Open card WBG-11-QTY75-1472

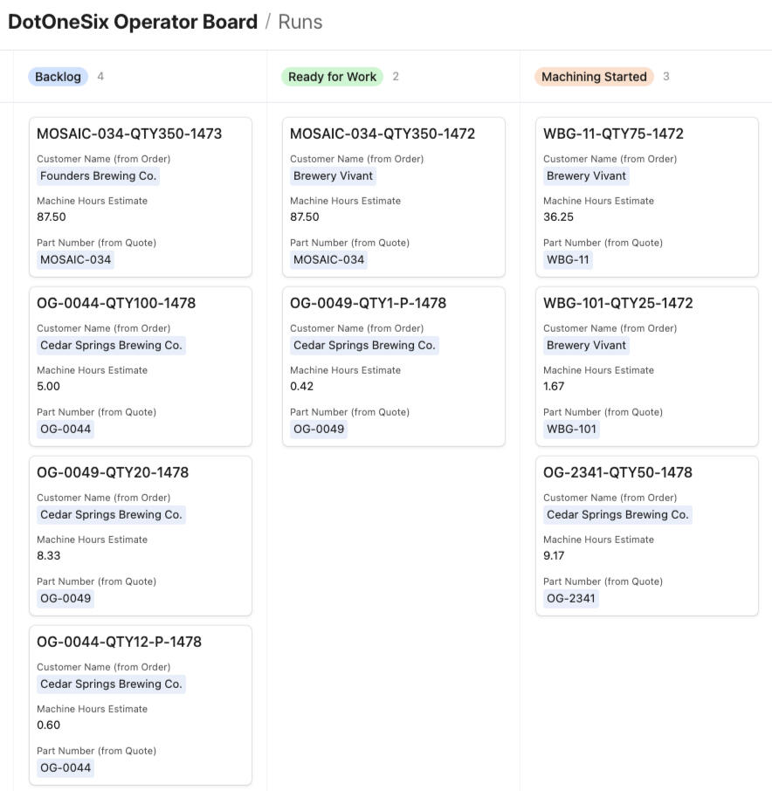coord(613,134)
